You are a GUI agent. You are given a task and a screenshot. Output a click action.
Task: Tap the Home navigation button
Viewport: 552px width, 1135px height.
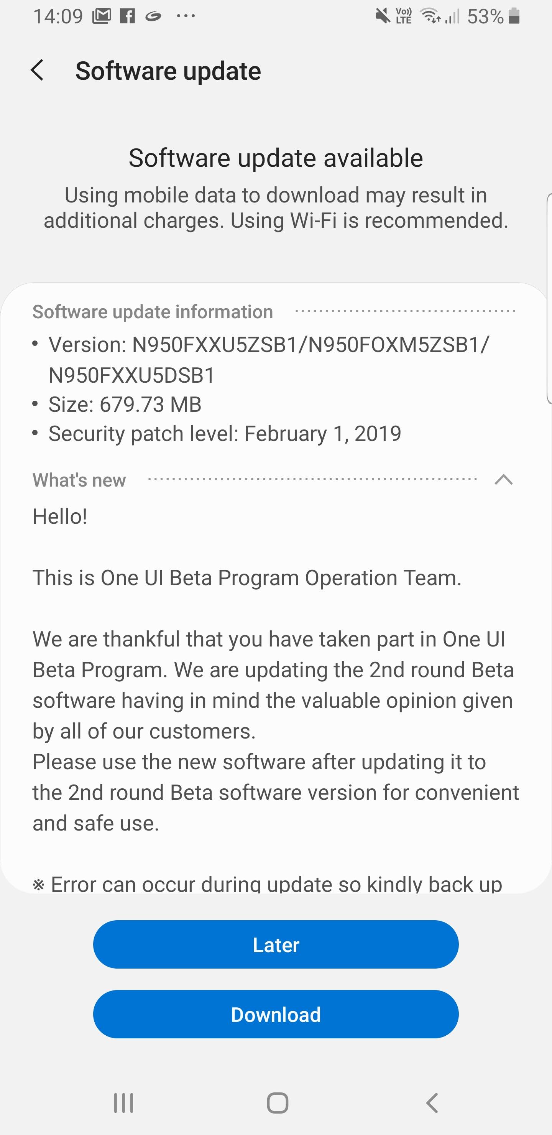click(x=278, y=1103)
